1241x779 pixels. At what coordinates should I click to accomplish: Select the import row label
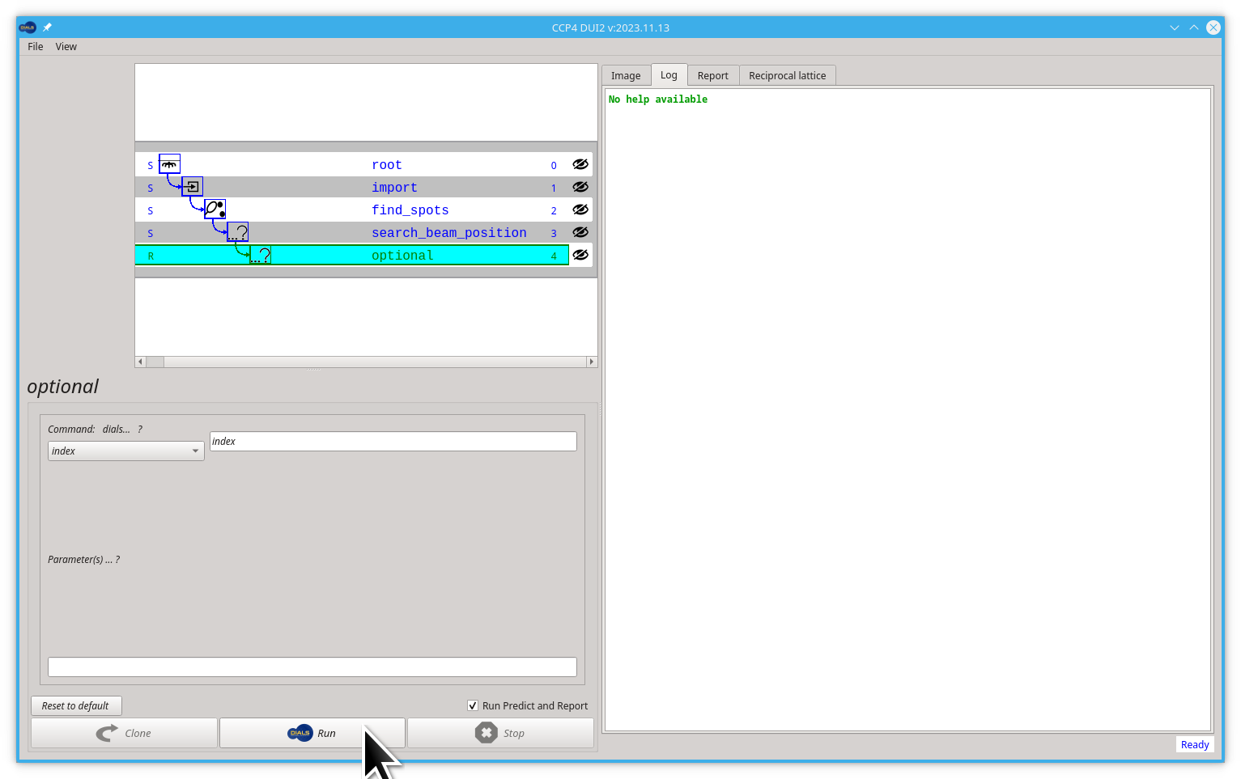pyautogui.click(x=395, y=187)
